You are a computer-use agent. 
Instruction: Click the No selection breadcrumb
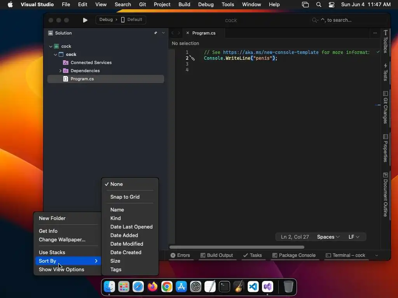point(185,43)
